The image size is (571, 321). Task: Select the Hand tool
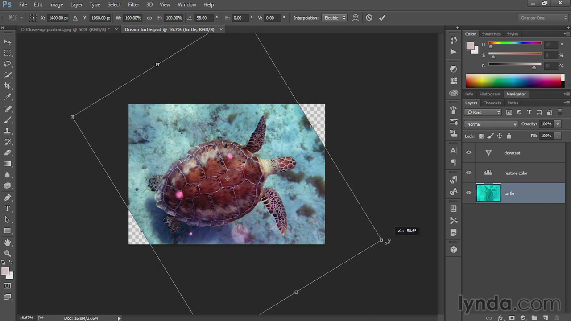(8, 243)
